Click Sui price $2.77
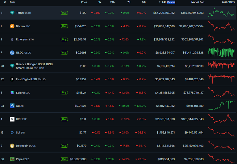The height and width of the screenshot is (164, 237). 83,133
